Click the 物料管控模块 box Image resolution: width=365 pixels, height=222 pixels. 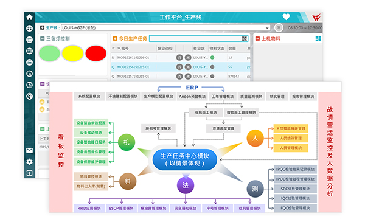coord(91,176)
